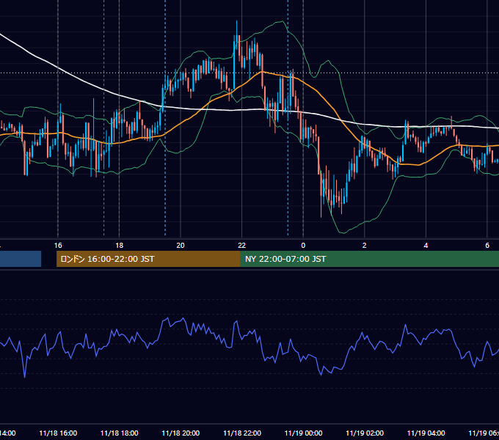Click the 6 hour label on price chart axis
The image size is (499, 440).
[x=487, y=246]
